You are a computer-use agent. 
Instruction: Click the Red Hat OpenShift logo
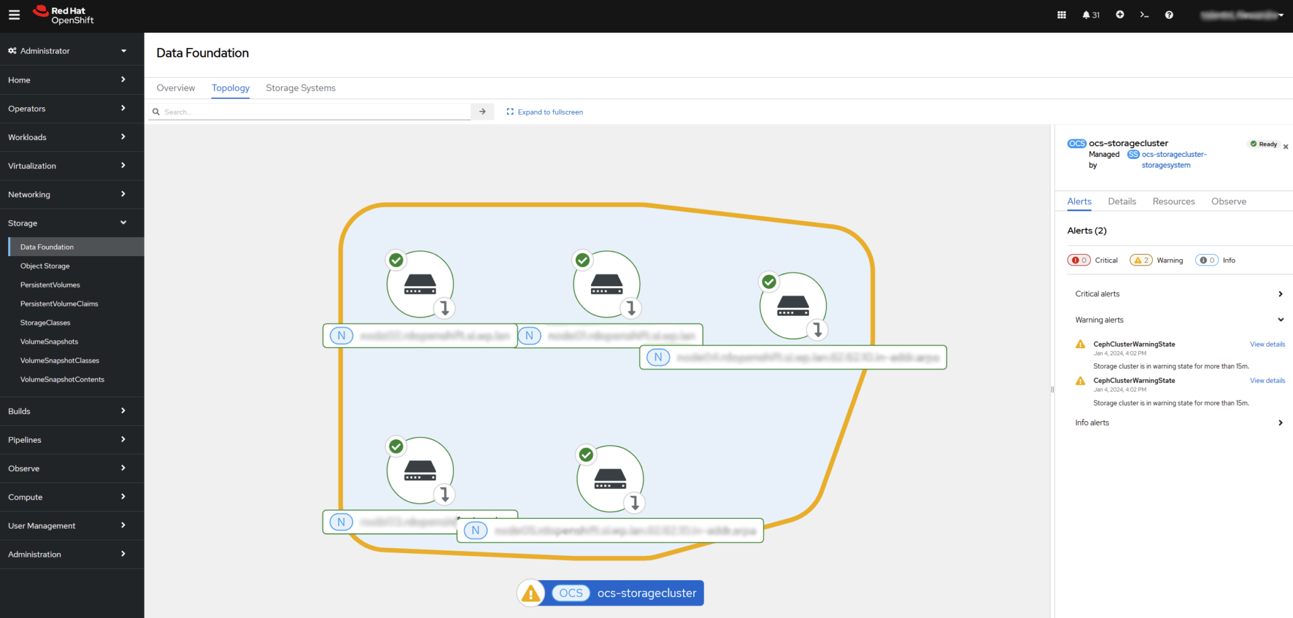click(x=63, y=15)
